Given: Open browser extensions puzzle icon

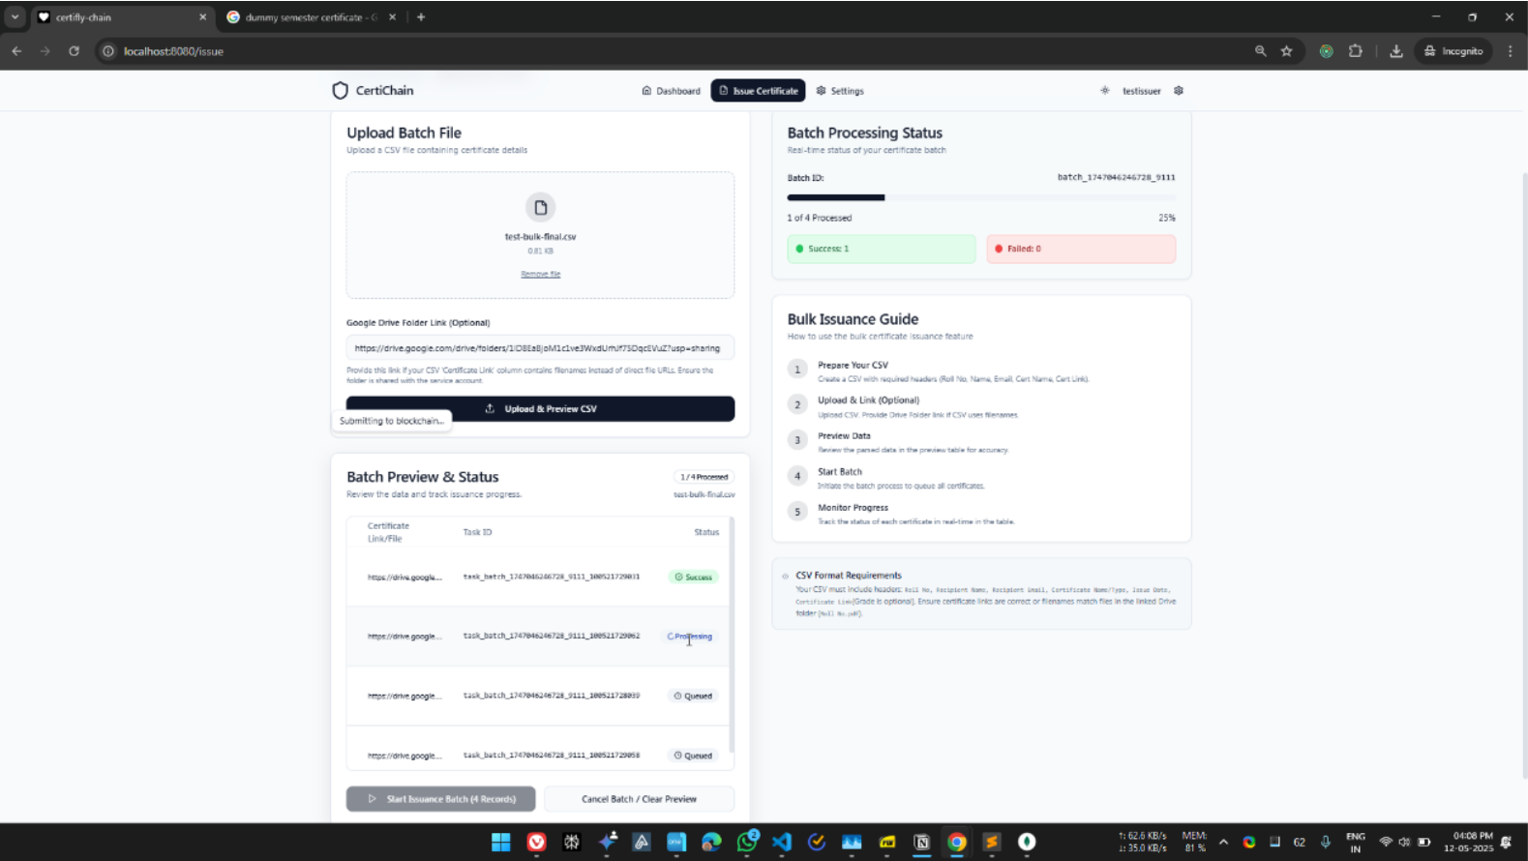Looking at the screenshot, I should click(1355, 51).
